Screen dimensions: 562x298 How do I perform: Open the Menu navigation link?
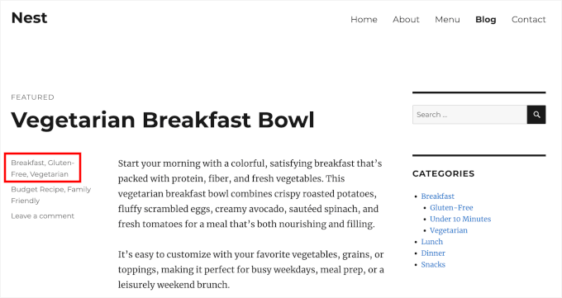[447, 19]
